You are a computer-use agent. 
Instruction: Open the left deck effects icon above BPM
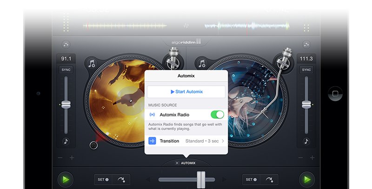pyautogui.click(x=66, y=45)
